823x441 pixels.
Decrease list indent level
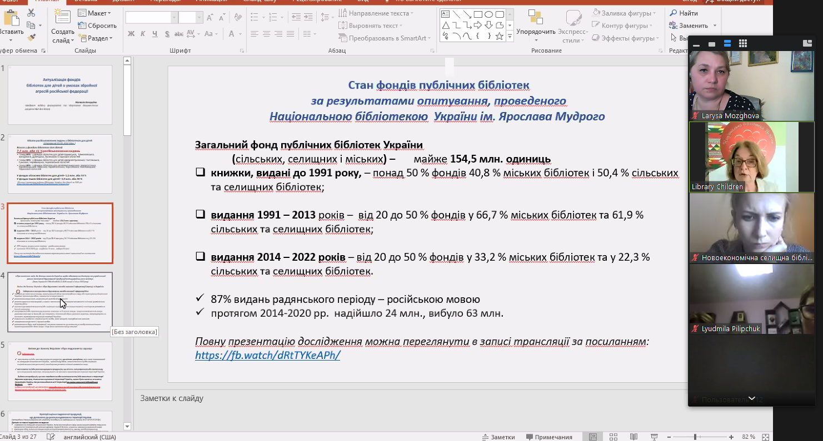(x=296, y=17)
